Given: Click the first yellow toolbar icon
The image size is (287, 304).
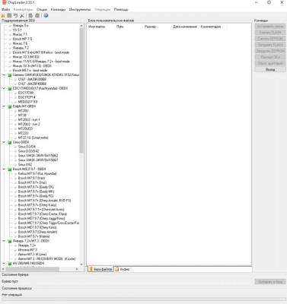Looking at the screenshot, I should click(3, 16).
